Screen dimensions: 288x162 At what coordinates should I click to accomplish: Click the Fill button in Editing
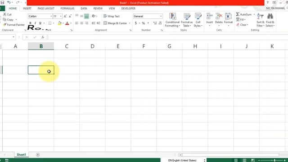241,19
